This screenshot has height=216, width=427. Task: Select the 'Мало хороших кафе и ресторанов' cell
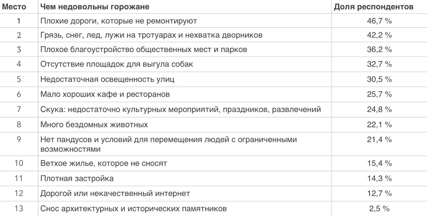point(105,94)
